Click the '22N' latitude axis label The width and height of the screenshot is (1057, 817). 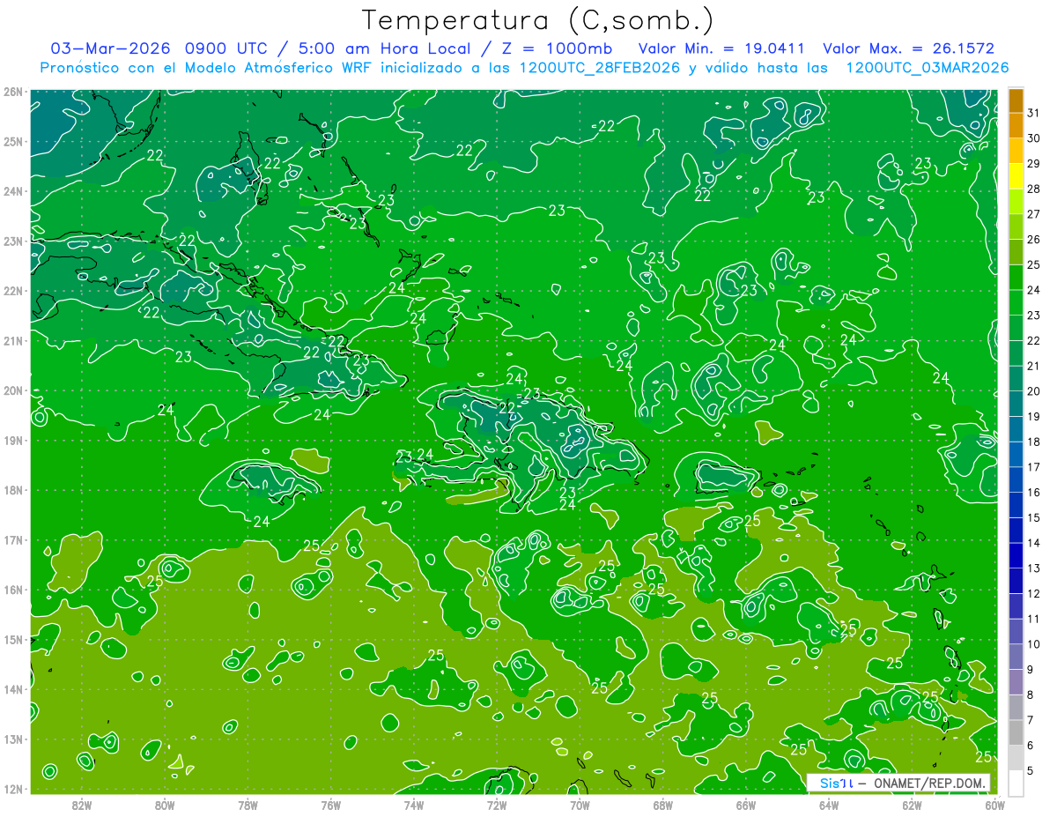tap(12, 291)
